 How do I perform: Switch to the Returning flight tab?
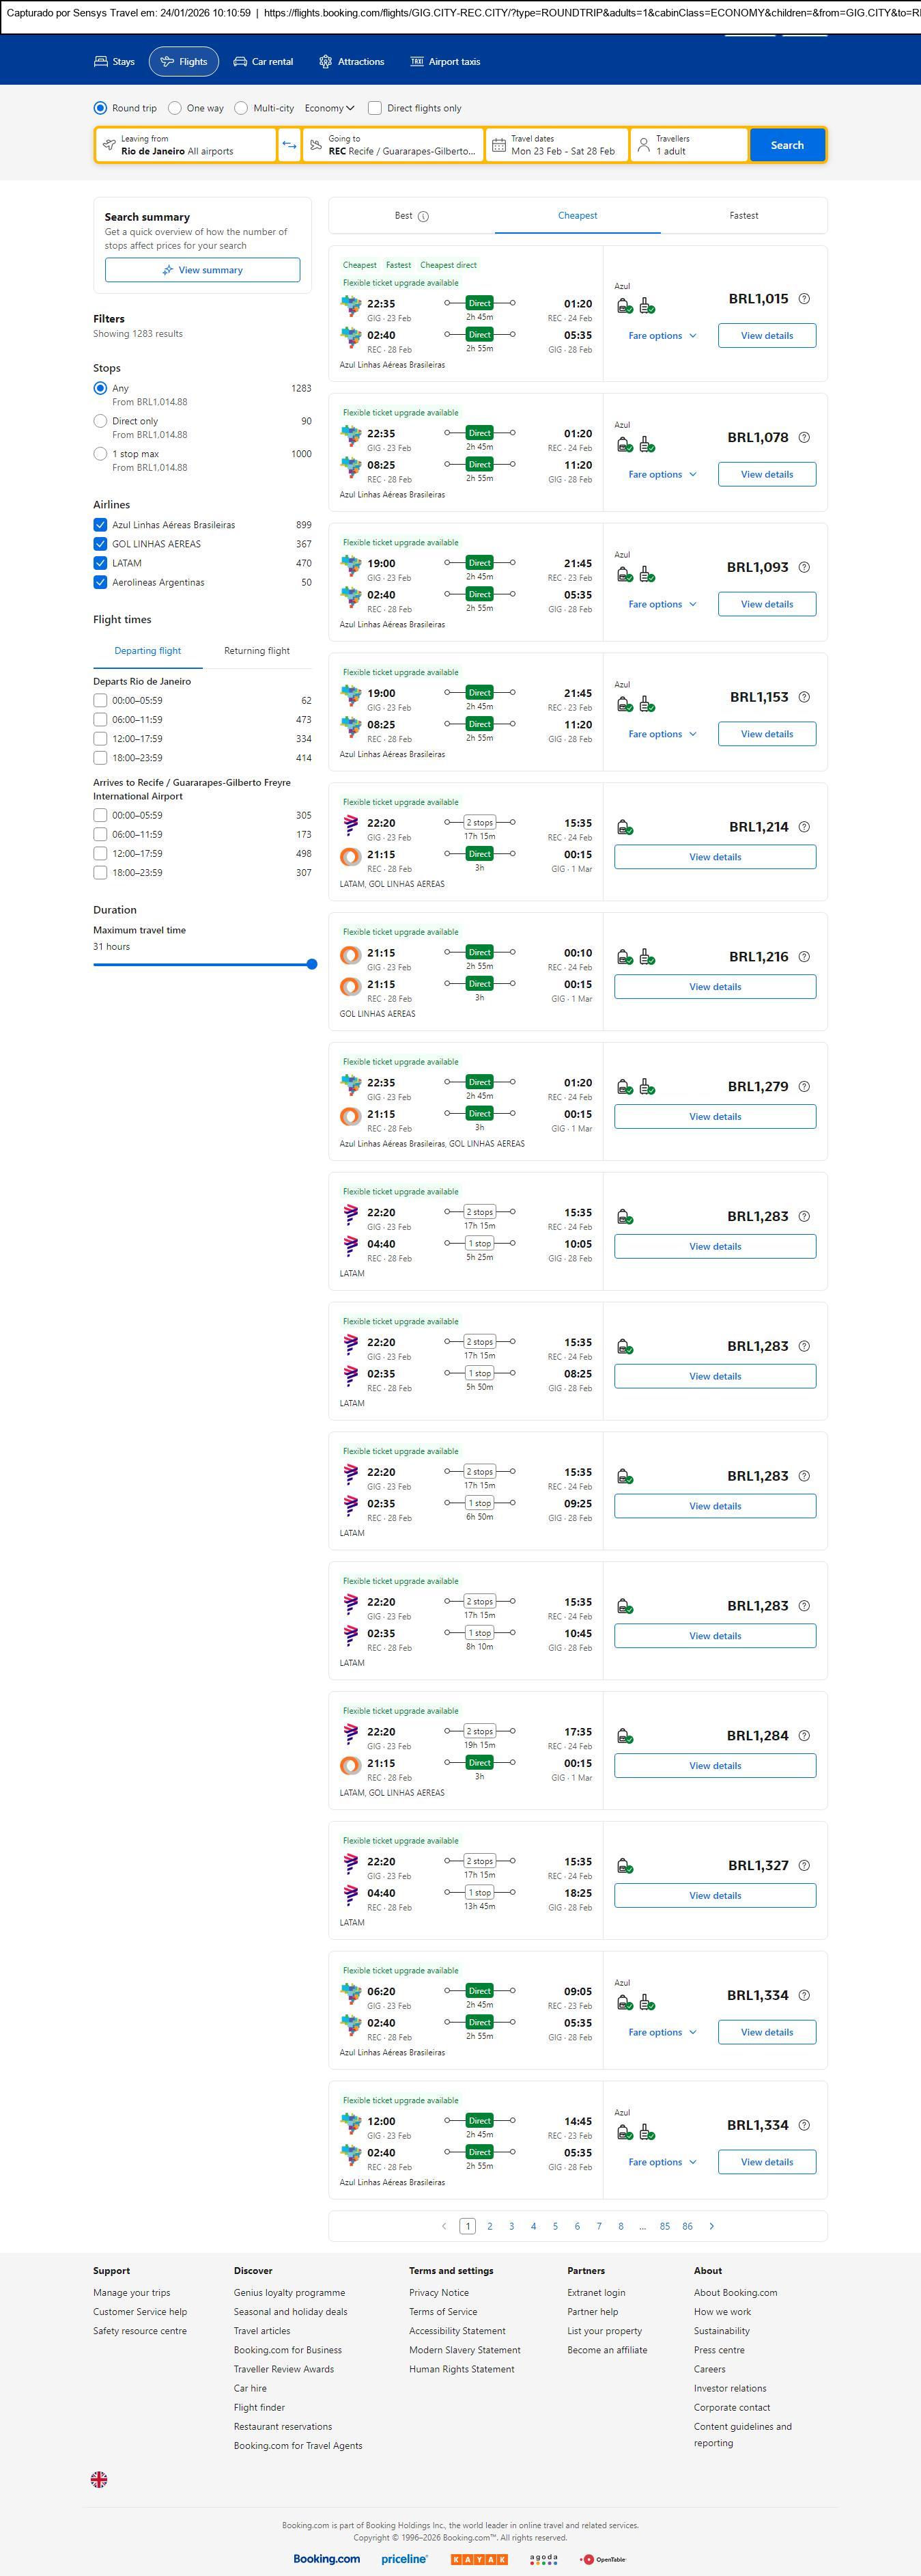pos(257,651)
